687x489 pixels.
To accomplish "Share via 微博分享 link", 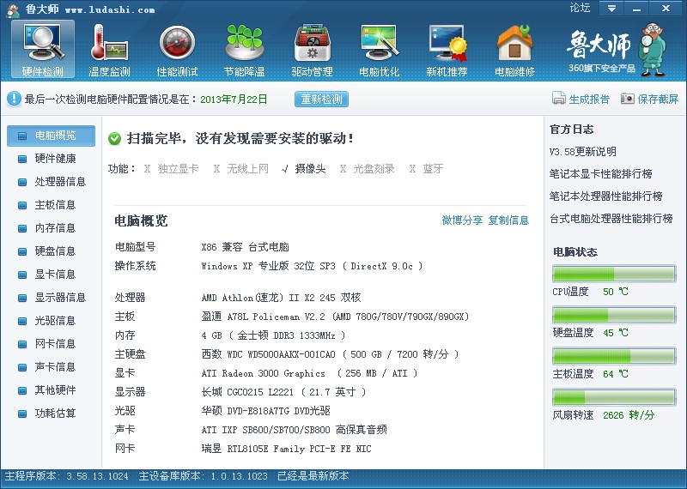I will click(462, 220).
